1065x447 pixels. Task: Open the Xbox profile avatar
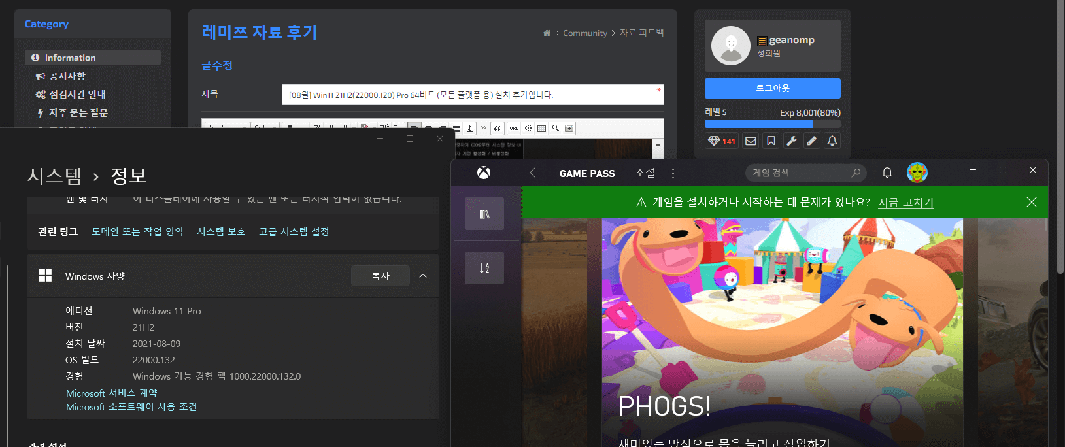(917, 173)
